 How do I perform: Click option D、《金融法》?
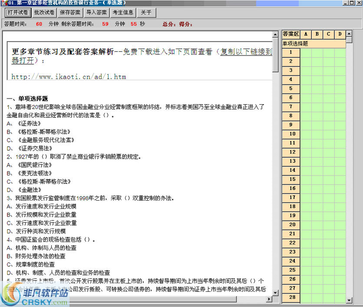pyautogui.click(x=24, y=190)
